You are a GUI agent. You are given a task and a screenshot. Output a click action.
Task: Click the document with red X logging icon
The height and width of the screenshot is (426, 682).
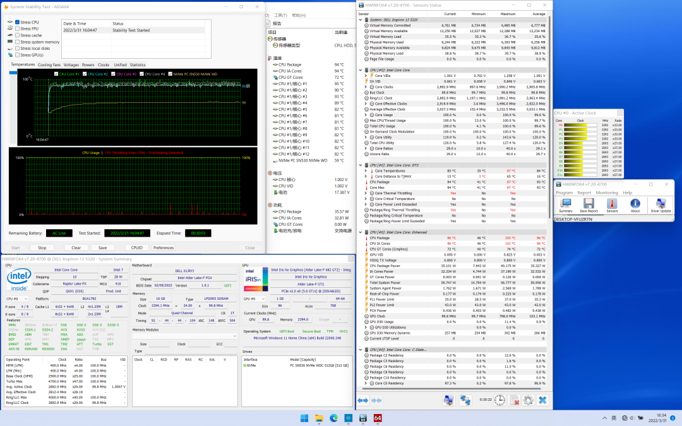(514, 400)
